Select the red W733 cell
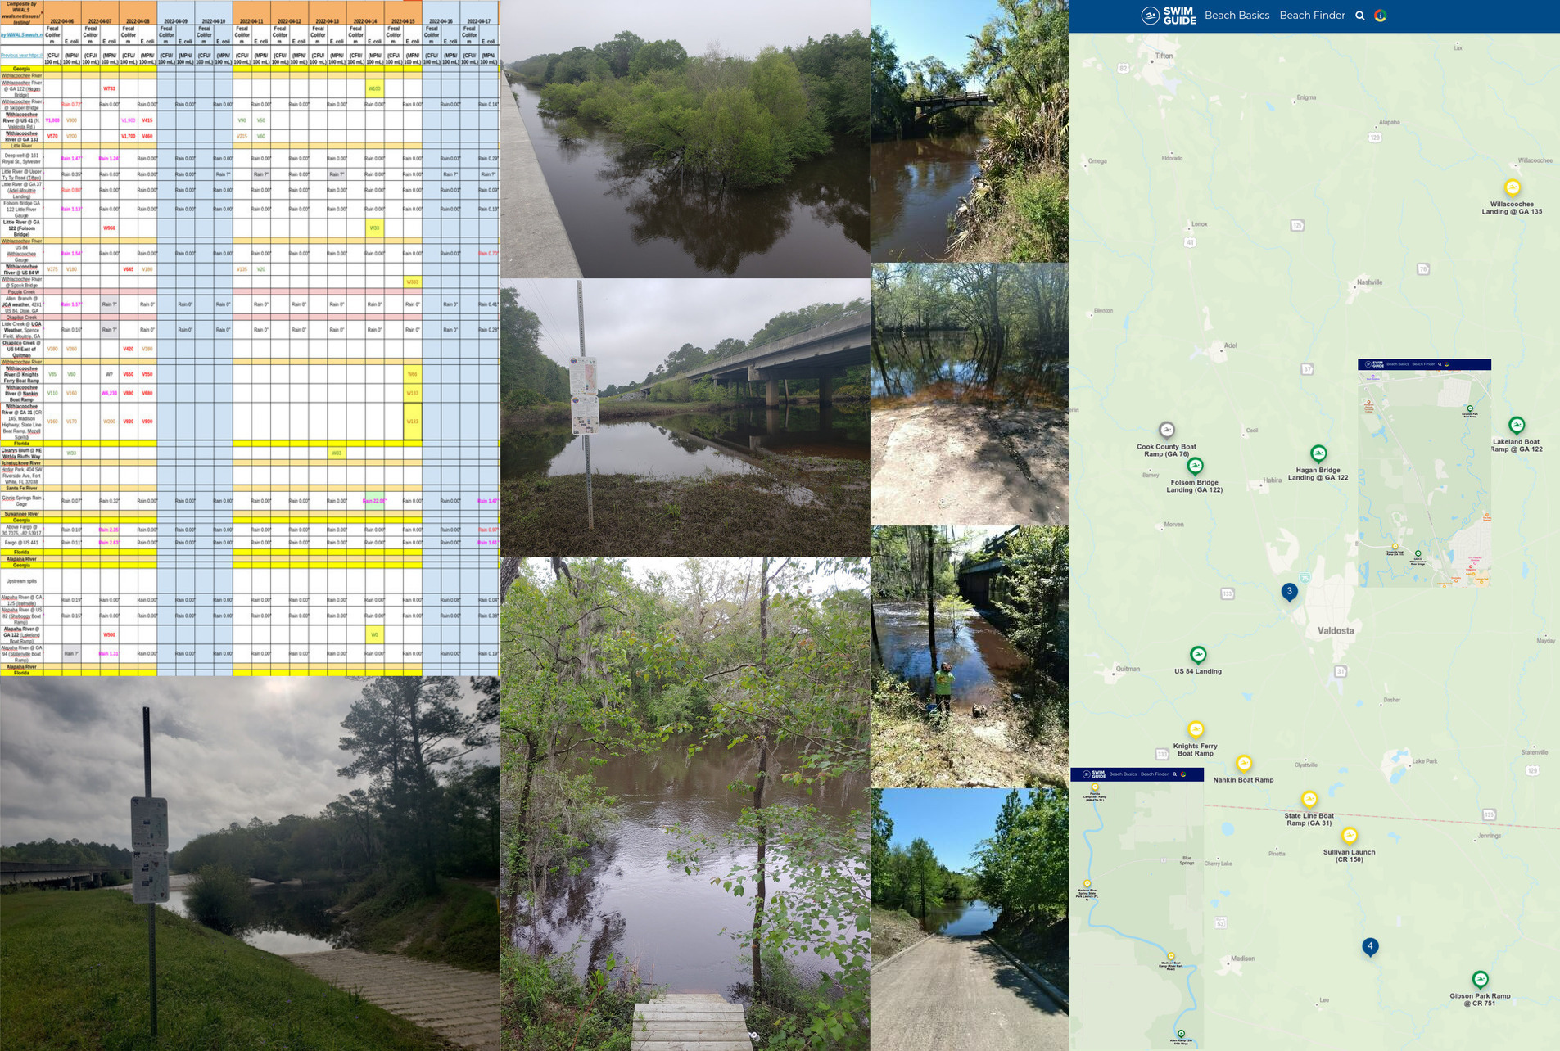Image resolution: width=1560 pixels, height=1051 pixels. (109, 88)
